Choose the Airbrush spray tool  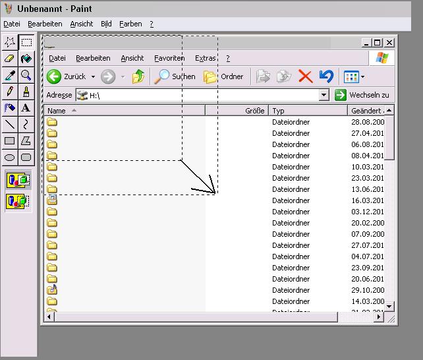tap(10, 107)
